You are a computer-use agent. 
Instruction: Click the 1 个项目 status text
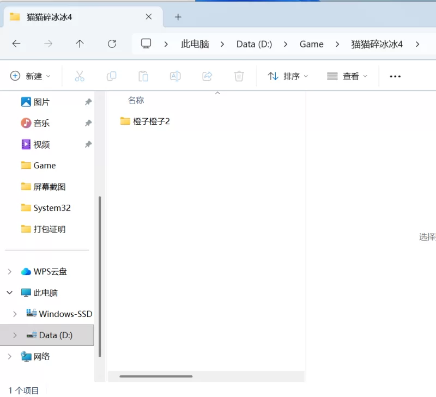pos(23,390)
